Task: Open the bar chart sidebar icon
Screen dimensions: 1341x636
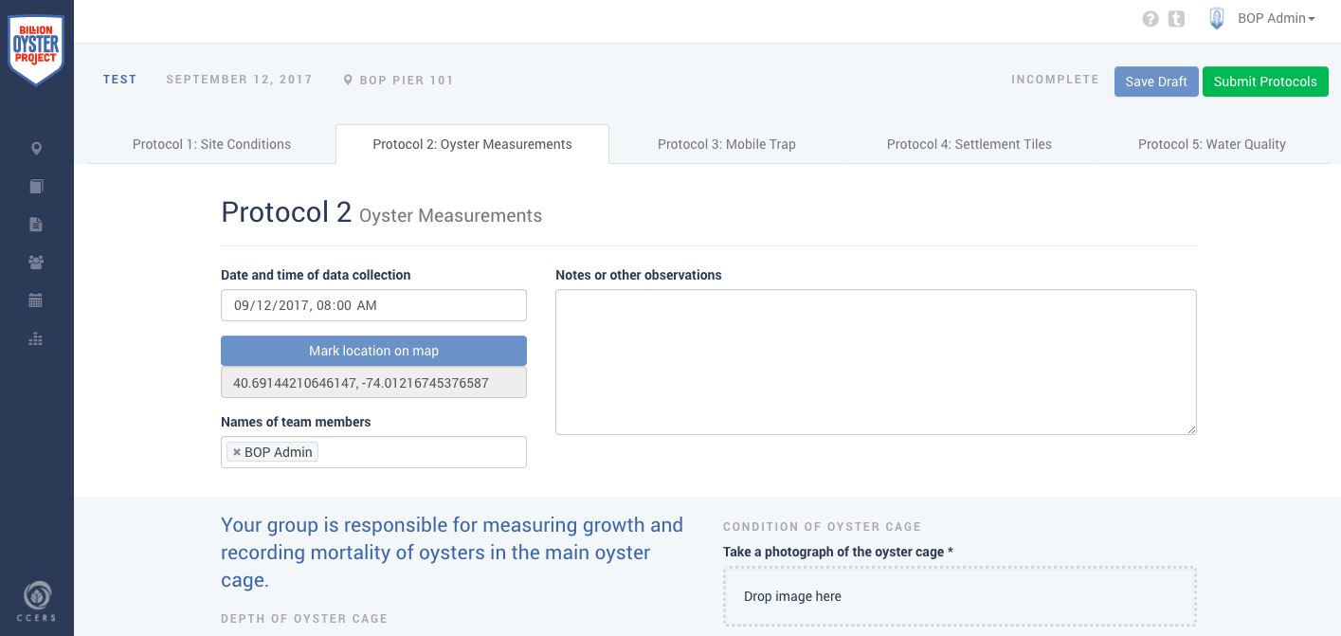Action: [x=36, y=338]
